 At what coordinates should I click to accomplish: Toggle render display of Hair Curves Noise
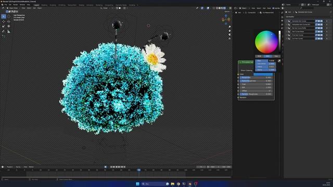click(322, 32)
